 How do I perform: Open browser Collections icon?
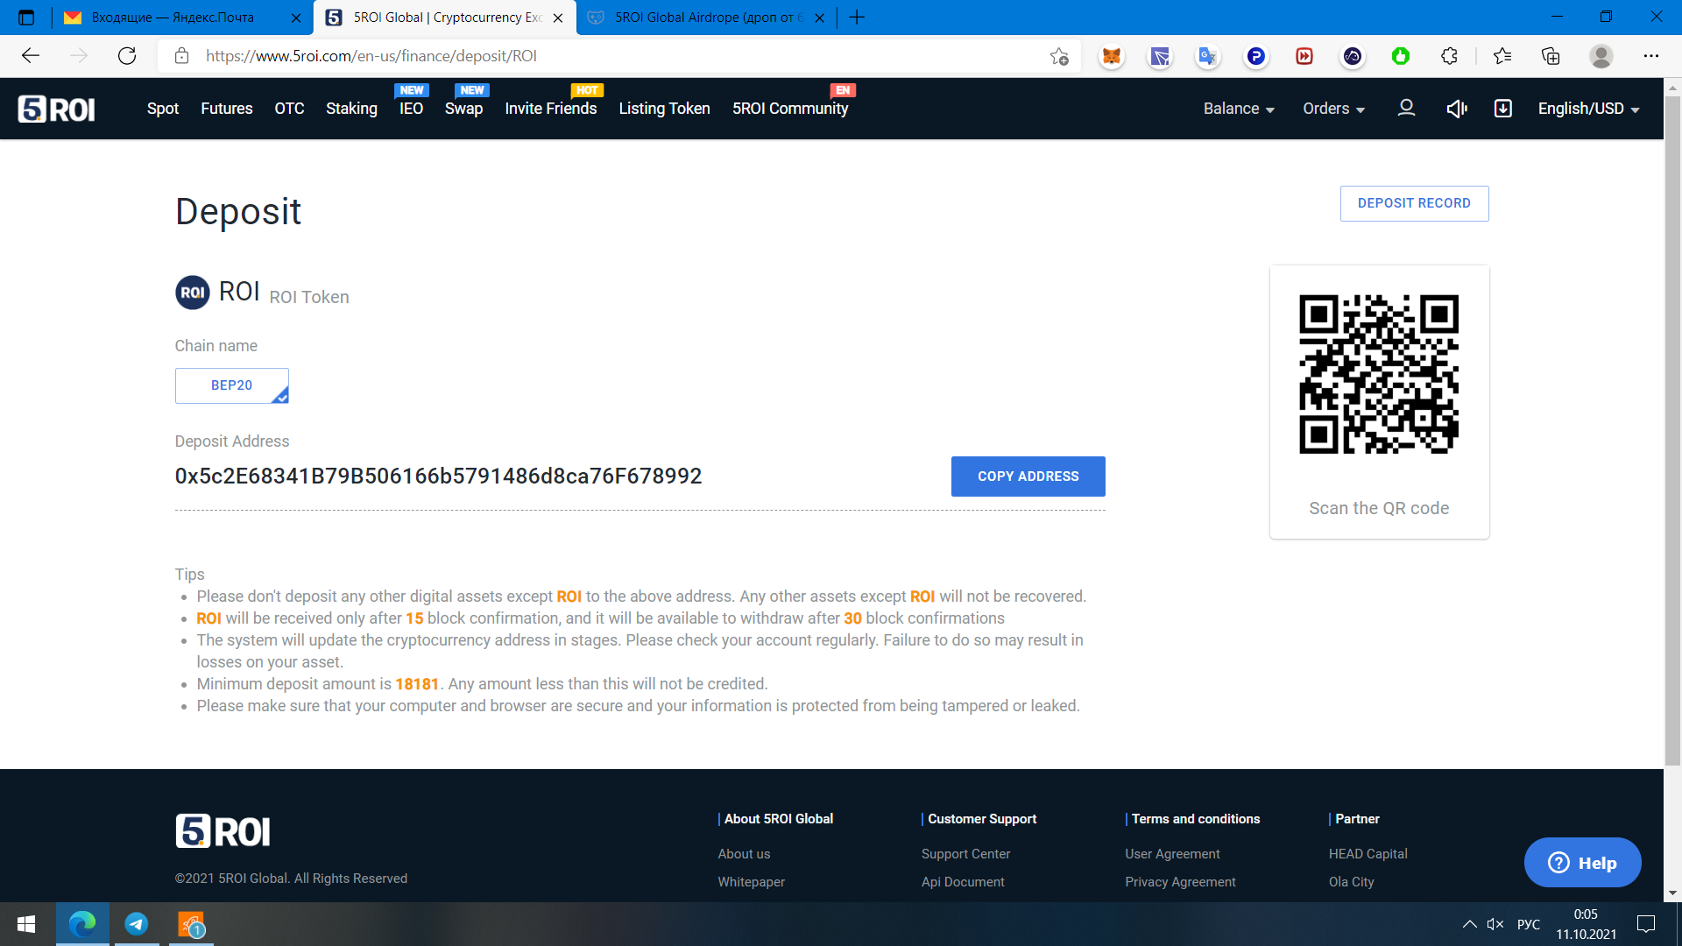(1551, 56)
